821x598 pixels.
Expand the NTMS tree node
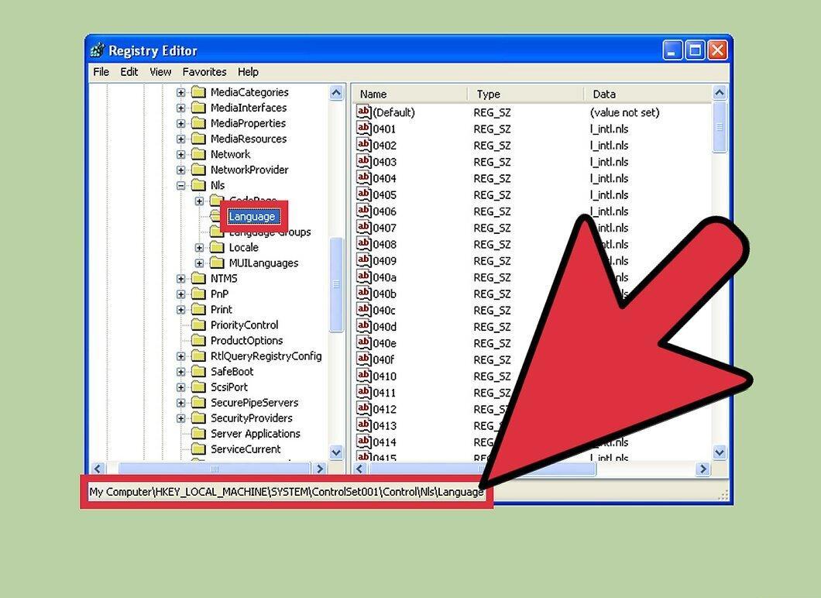pos(180,279)
